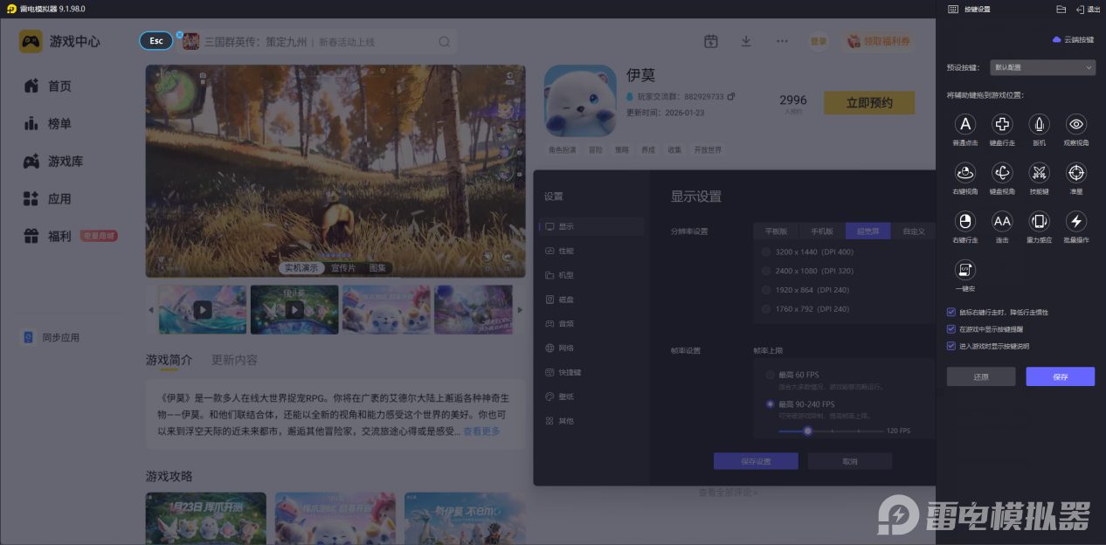
Task: Switch to the 自定义 resolution tab
Action: click(913, 231)
